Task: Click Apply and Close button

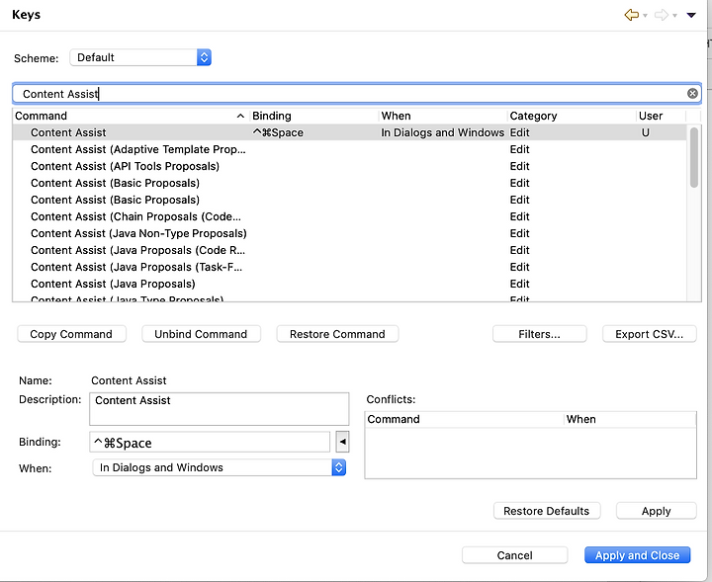Action: click(x=638, y=555)
